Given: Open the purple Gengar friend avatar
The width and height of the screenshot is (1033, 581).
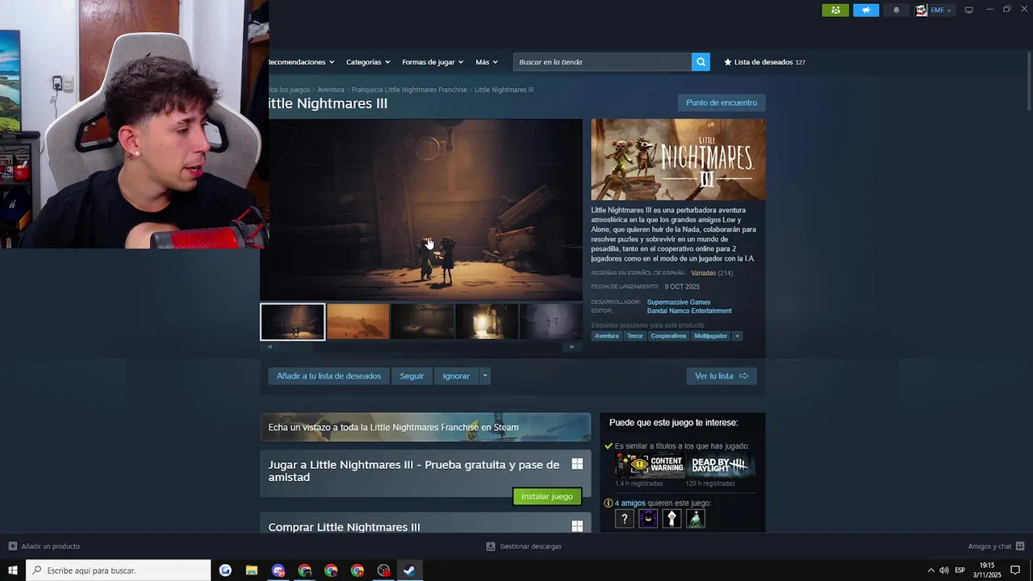Looking at the screenshot, I should [648, 519].
